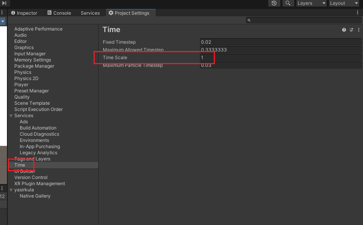
Task: Collapse the yasirkula tree group
Action: click(x=11, y=190)
